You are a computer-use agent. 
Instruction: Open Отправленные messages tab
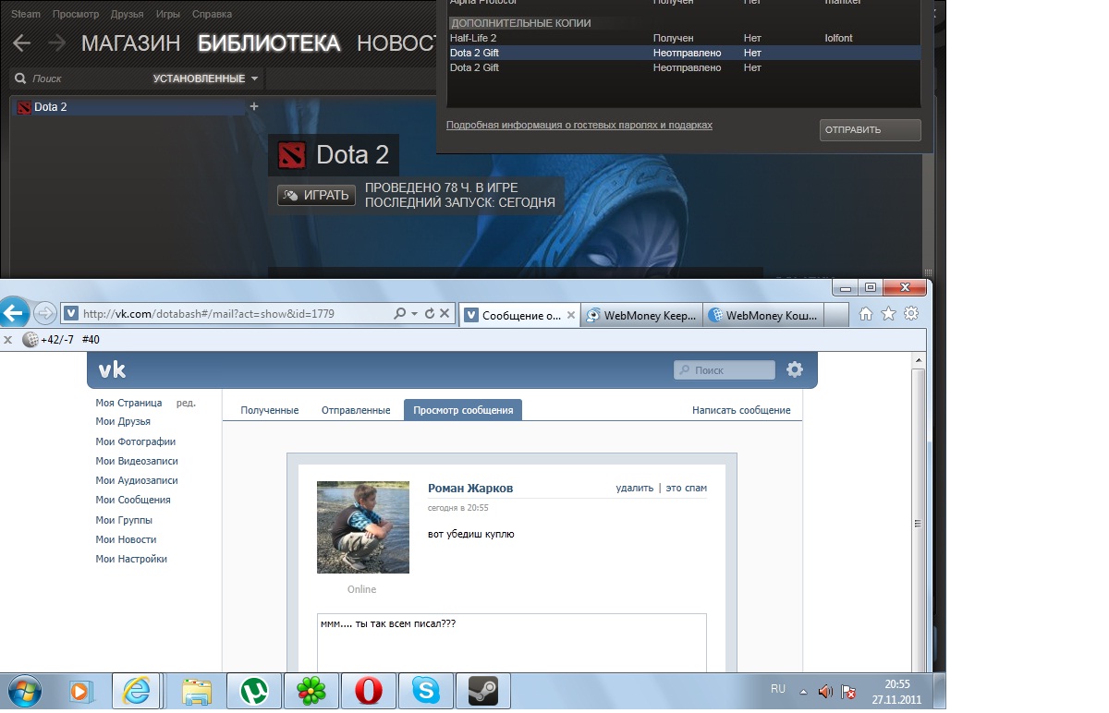(356, 410)
